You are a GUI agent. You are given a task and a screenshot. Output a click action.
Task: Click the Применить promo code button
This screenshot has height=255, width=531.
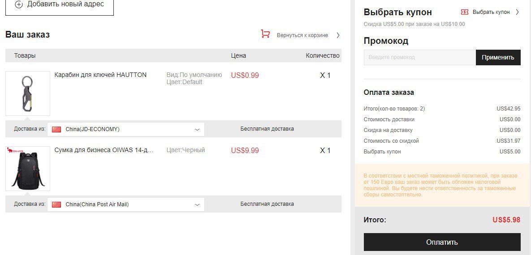pos(498,58)
